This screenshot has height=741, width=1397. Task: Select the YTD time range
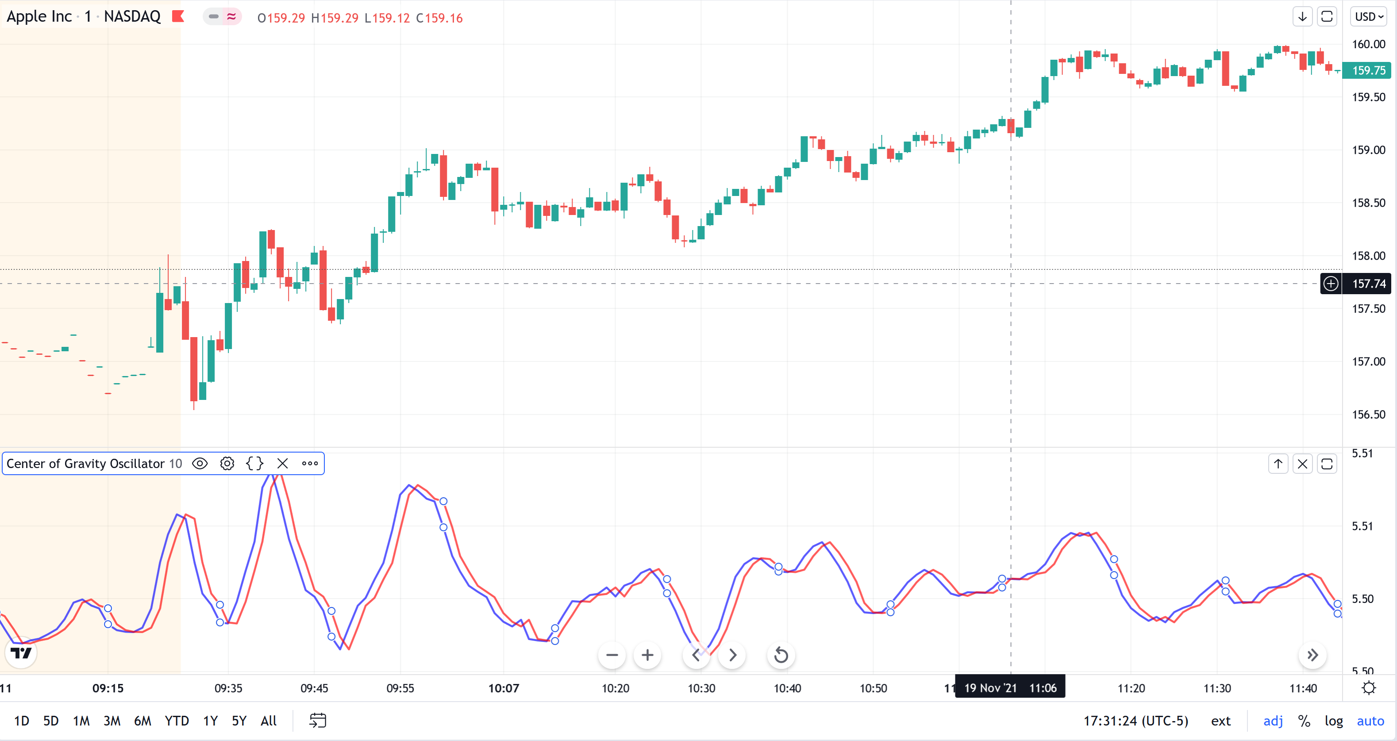click(177, 721)
